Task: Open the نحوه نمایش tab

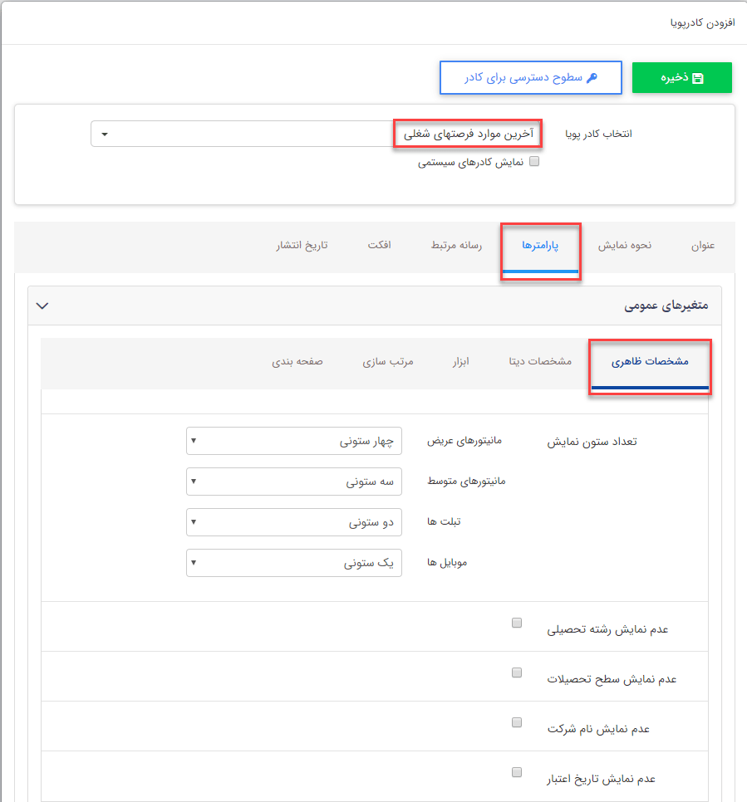Action: pyautogui.click(x=625, y=246)
